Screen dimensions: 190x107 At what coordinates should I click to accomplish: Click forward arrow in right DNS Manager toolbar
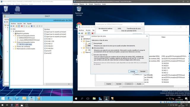tap(82, 33)
